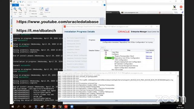Click the Step column header
The height and width of the screenshot is (109, 194).
(129, 50)
